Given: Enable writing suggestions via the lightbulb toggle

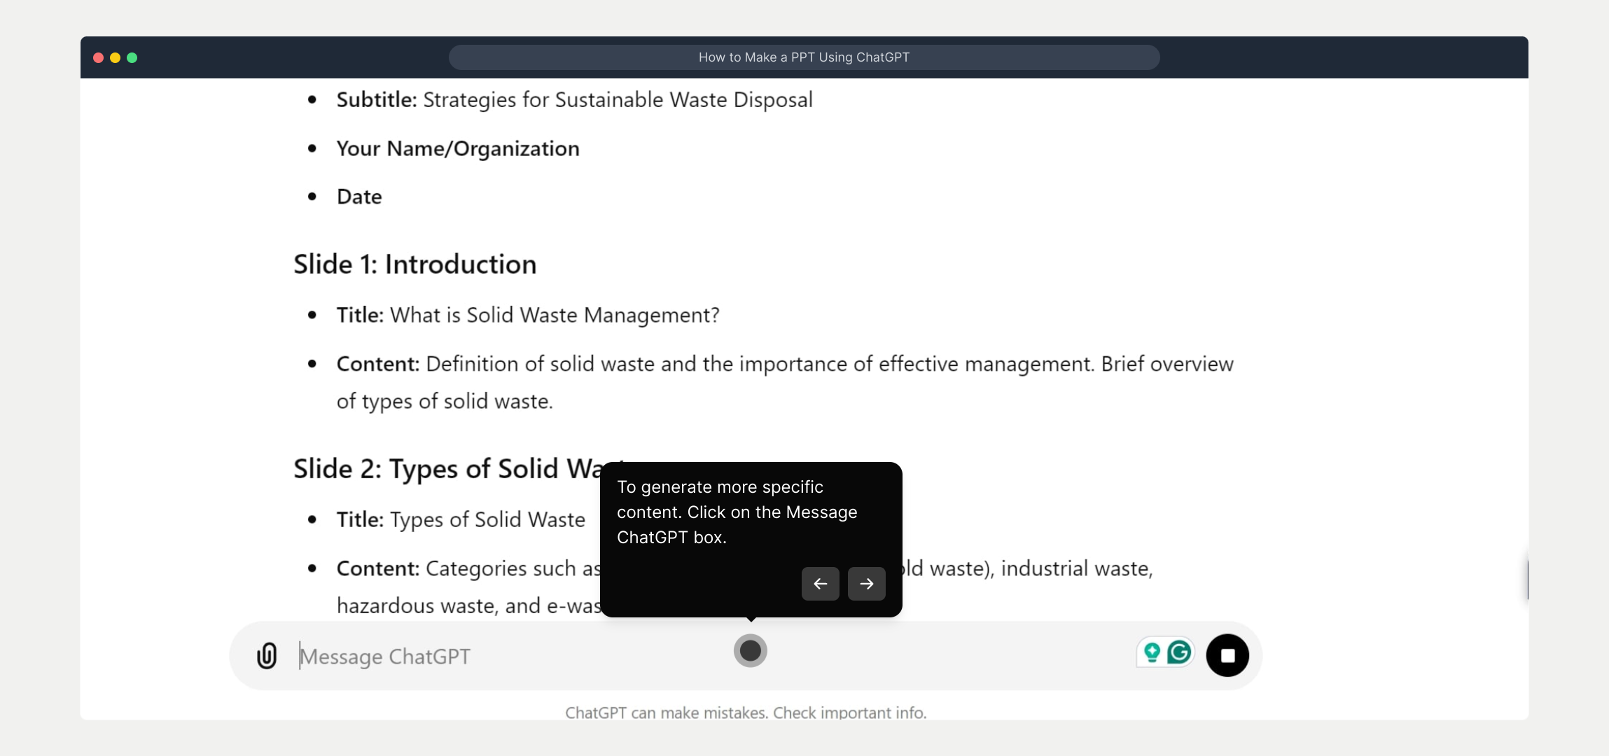Looking at the screenshot, I should pyautogui.click(x=1151, y=652).
